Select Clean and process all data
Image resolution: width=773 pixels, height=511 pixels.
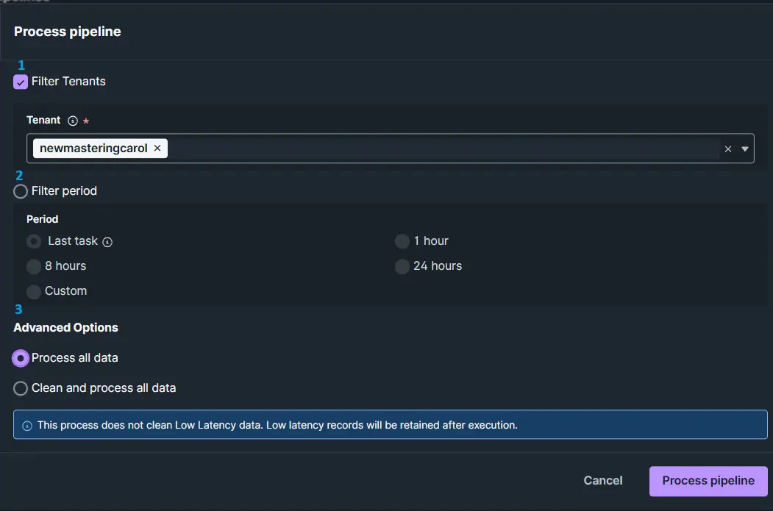[x=21, y=388]
